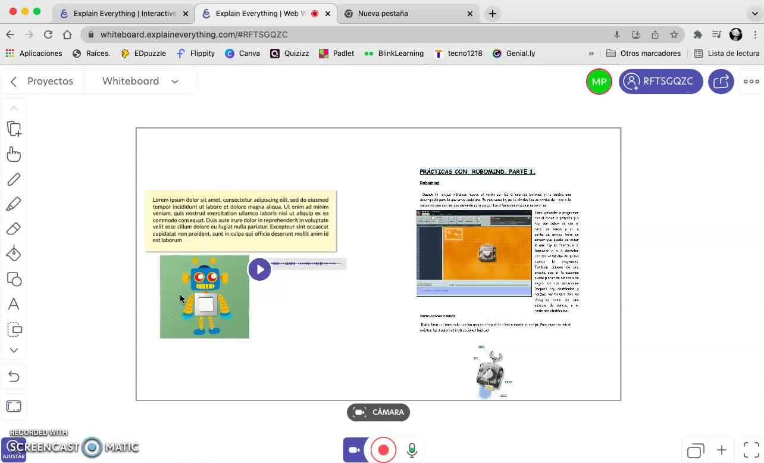Enter fullscreen mode
Viewport: 764px width, 463px height.
pos(751,451)
